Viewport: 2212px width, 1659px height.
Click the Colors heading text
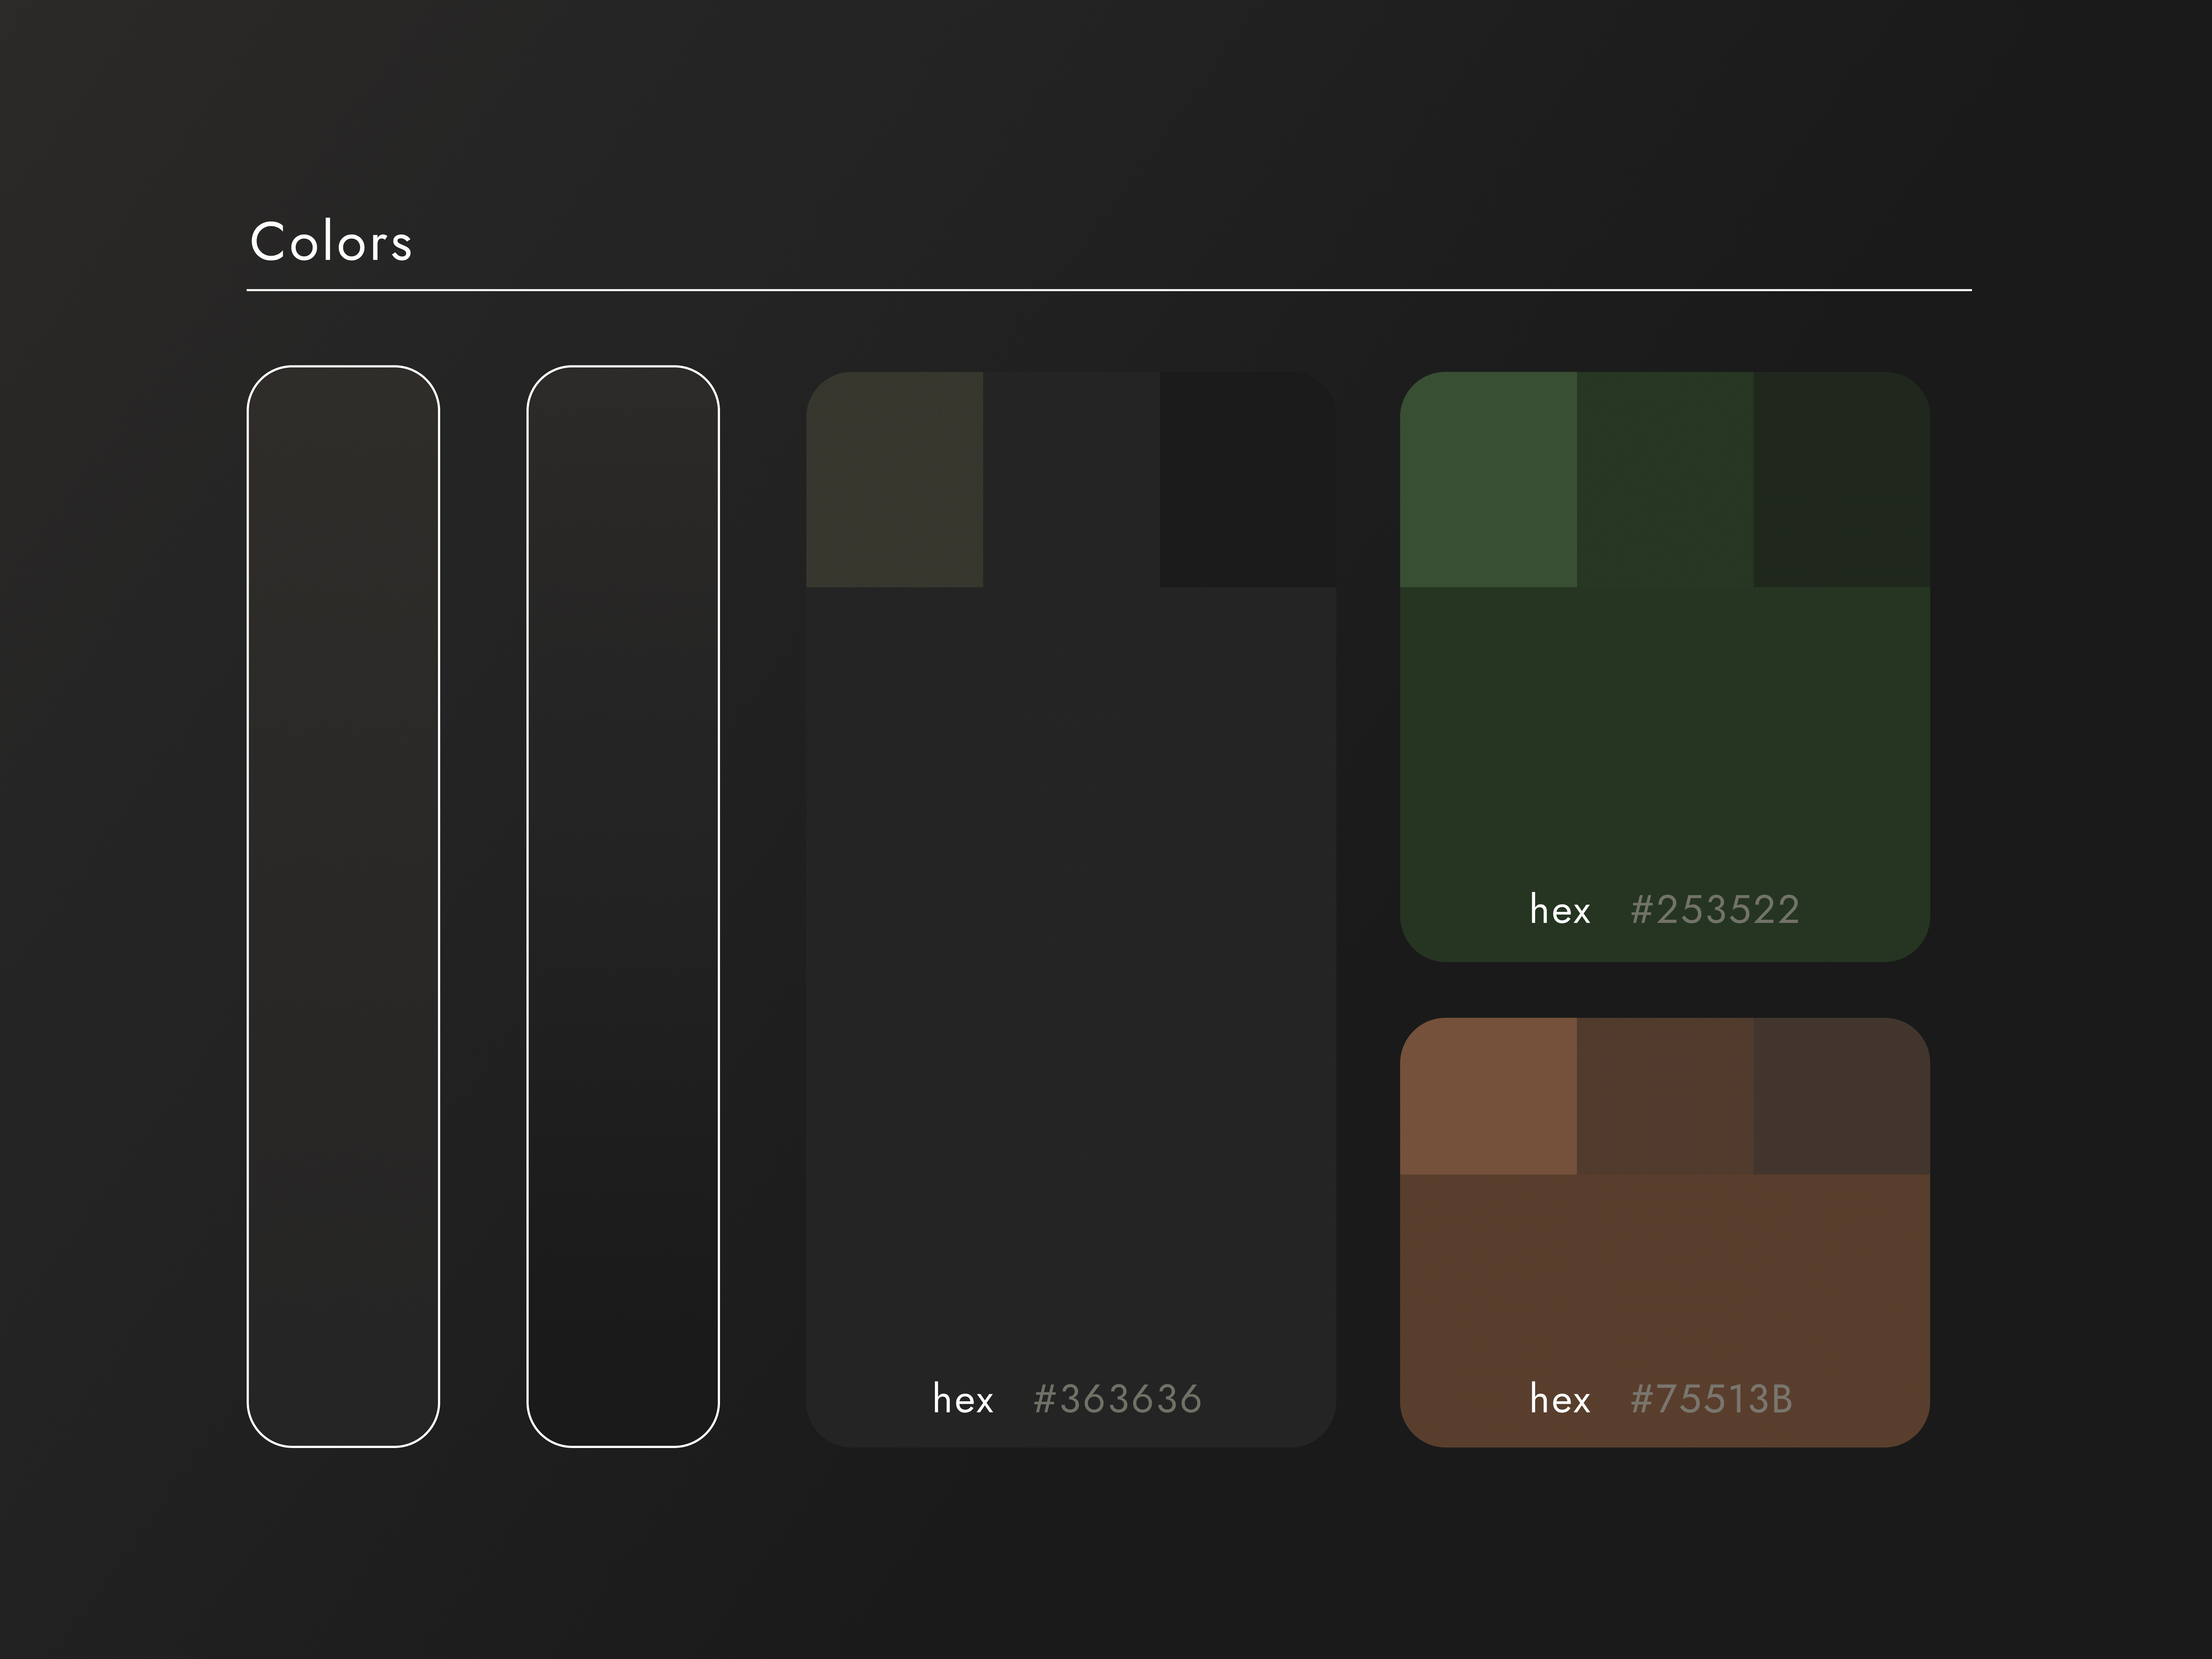coord(331,243)
